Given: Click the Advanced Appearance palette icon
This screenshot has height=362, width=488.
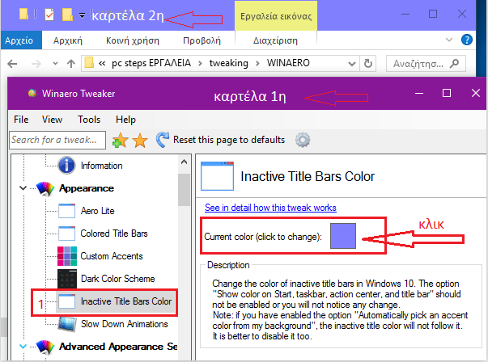Looking at the screenshot, I should (x=45, y=347).
